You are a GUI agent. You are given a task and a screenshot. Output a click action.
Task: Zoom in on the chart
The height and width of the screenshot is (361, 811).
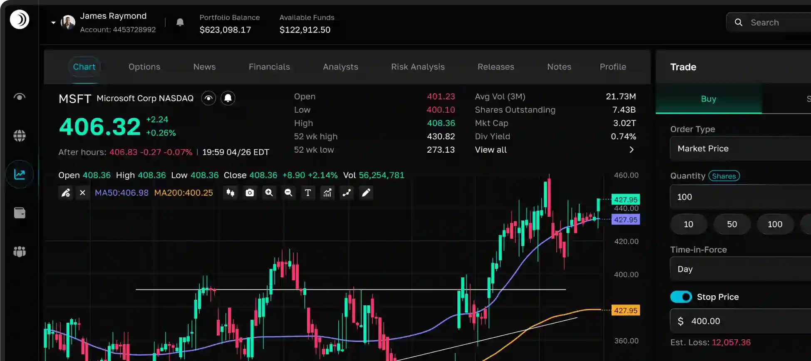click(269, 193)
